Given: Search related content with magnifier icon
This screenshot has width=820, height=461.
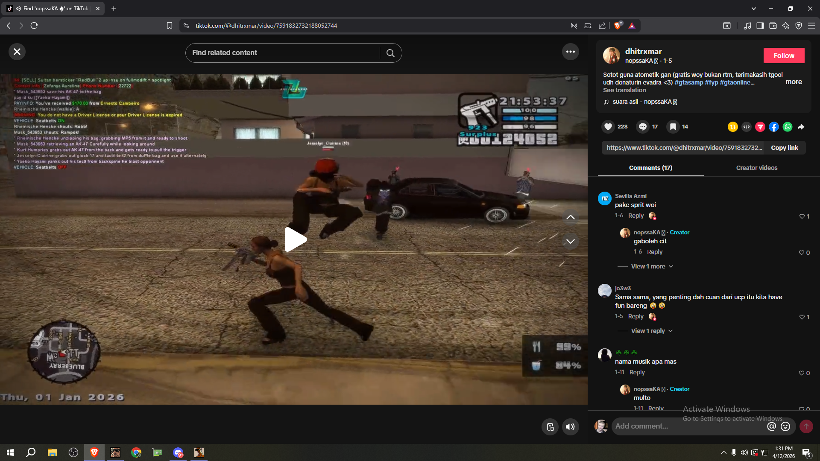Looking at the screenshot, I should coord(390,53).
